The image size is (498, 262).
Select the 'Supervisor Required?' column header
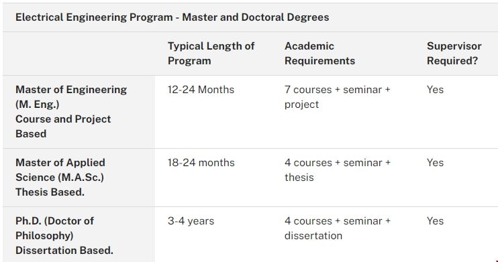click(454, 54)
